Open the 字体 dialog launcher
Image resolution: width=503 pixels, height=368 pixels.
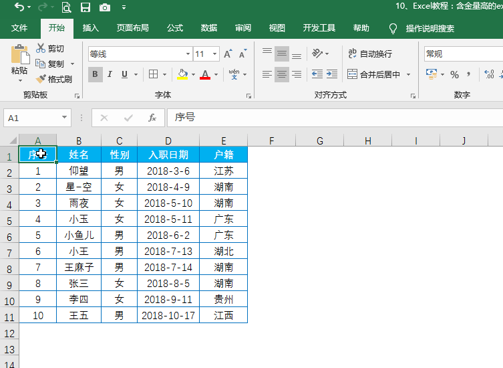tap(248, 96)
